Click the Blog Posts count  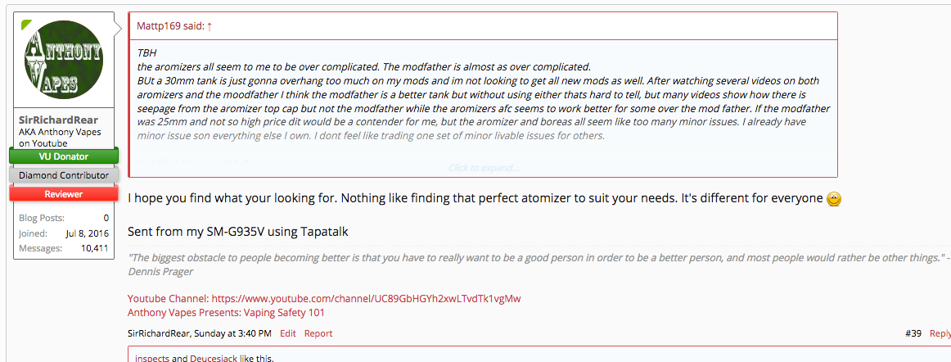click(106, 218)
